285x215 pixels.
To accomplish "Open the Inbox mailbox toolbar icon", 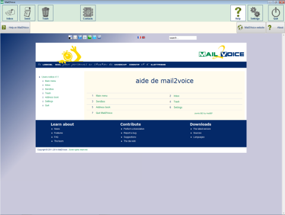I will pyautogui.click(x=10, y=13).
